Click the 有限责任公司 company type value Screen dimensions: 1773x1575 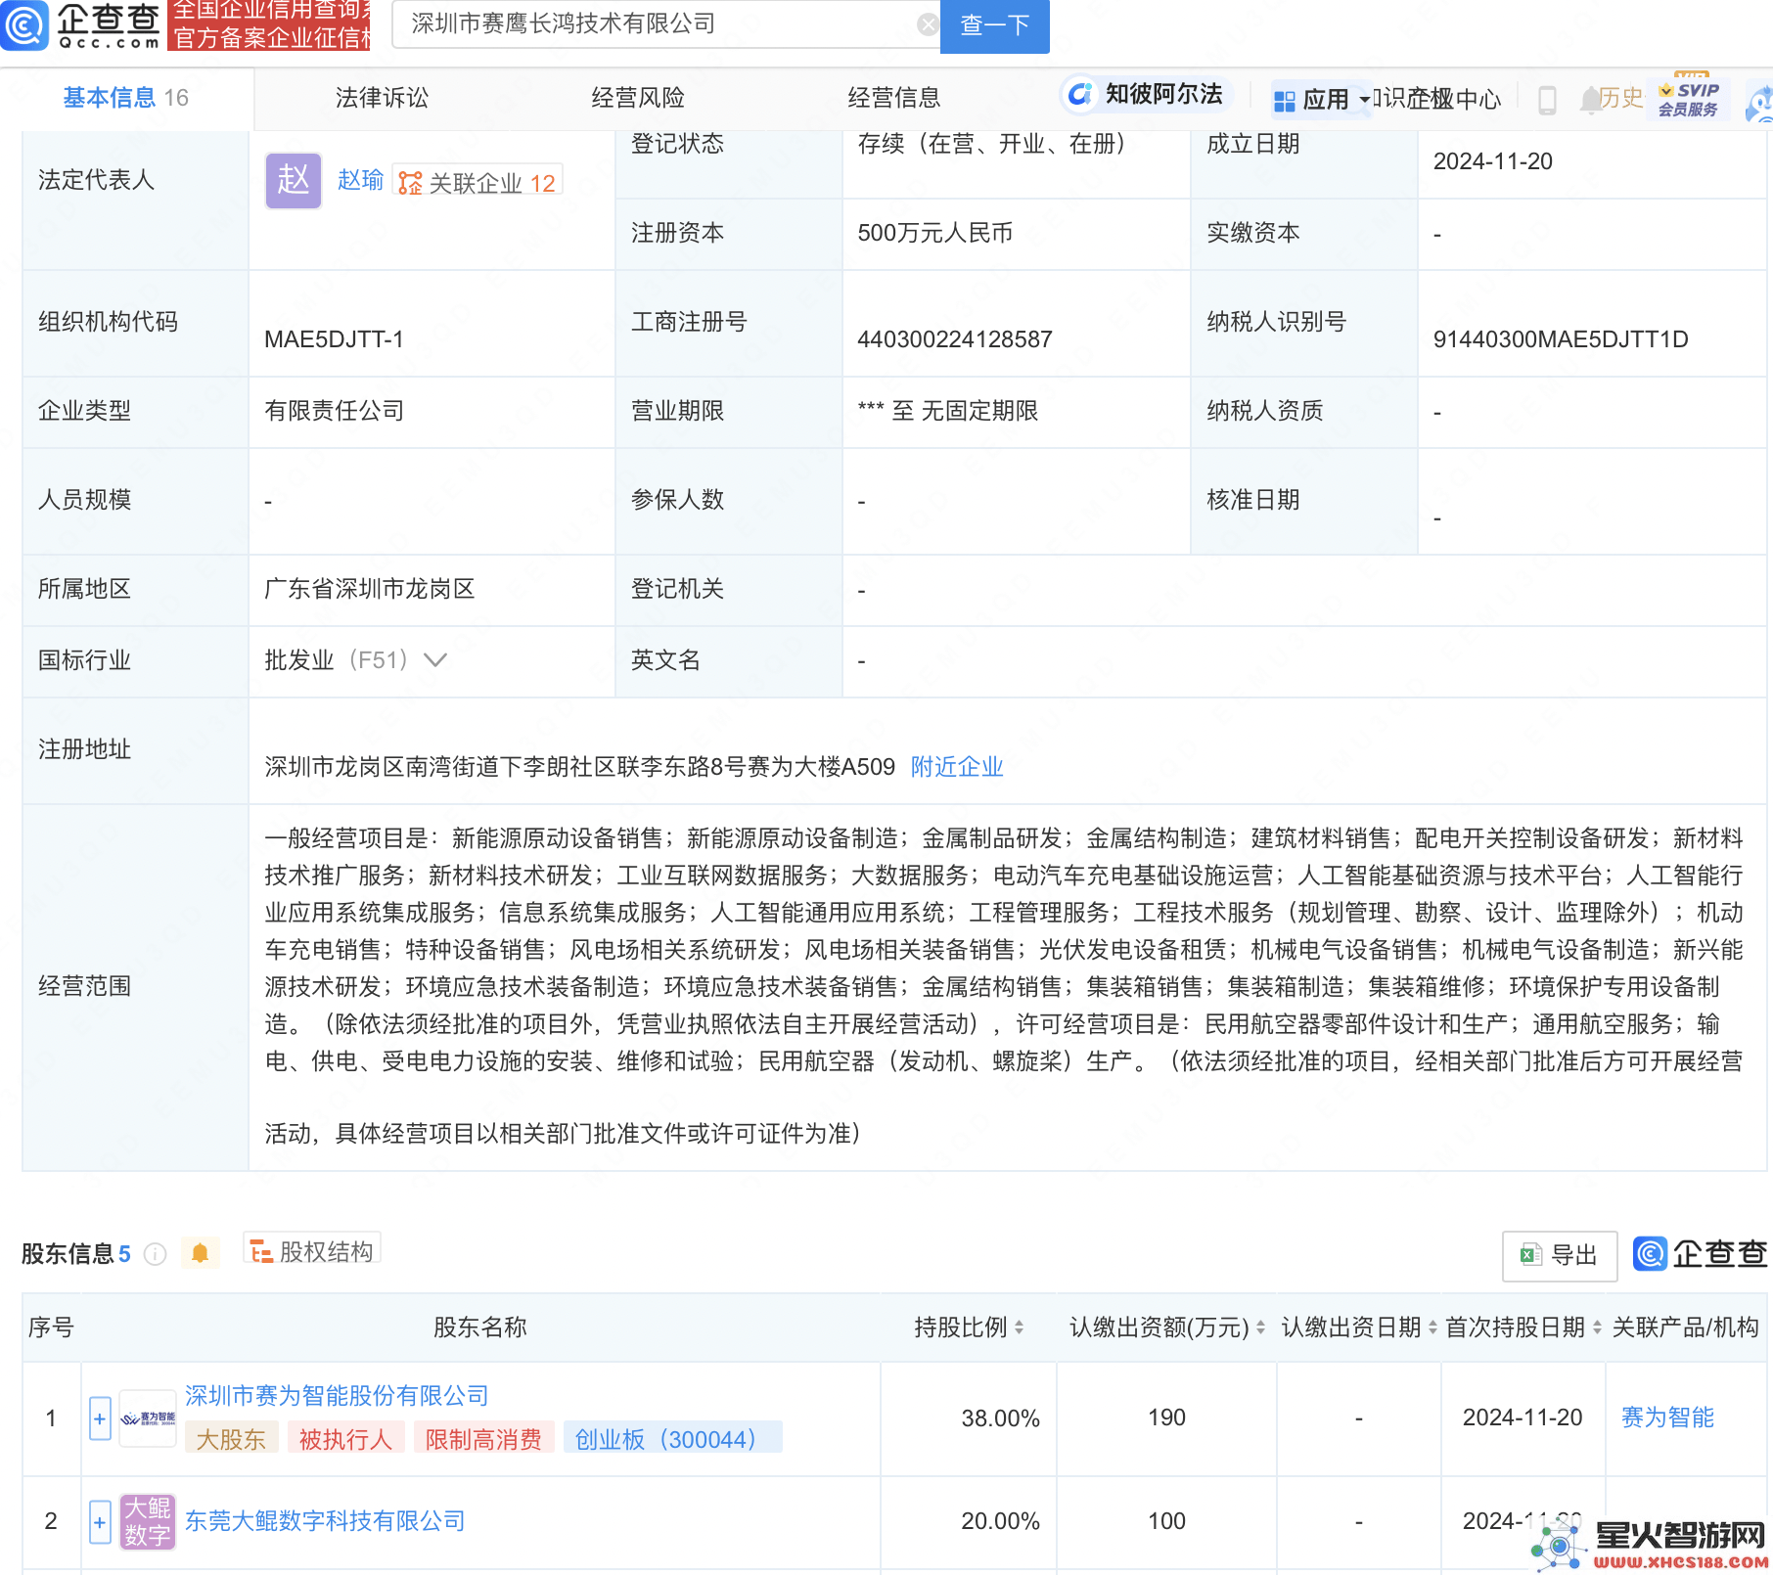click(335, 411)
